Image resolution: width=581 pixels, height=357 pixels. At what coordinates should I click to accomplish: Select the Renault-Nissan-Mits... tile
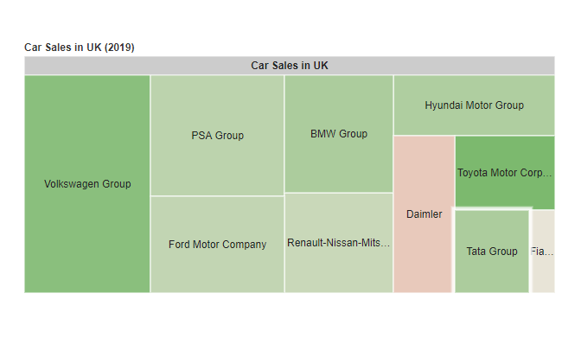(x=339, y=243)
